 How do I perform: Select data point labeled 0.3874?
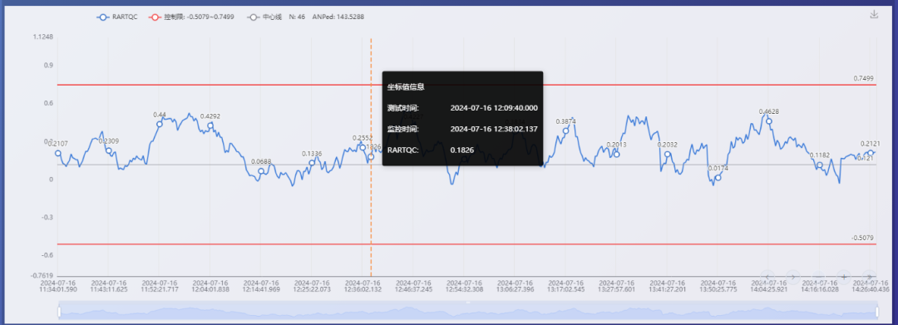pyautogui.click(x=566, y=130)
